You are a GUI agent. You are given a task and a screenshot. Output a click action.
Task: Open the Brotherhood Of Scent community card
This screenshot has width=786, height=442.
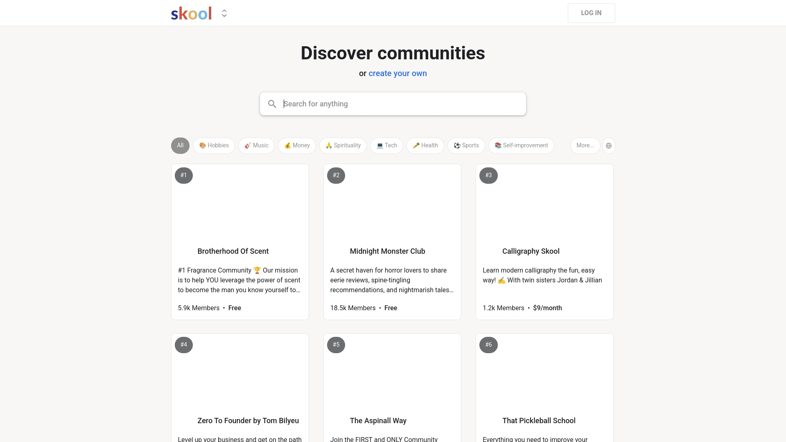240,242
